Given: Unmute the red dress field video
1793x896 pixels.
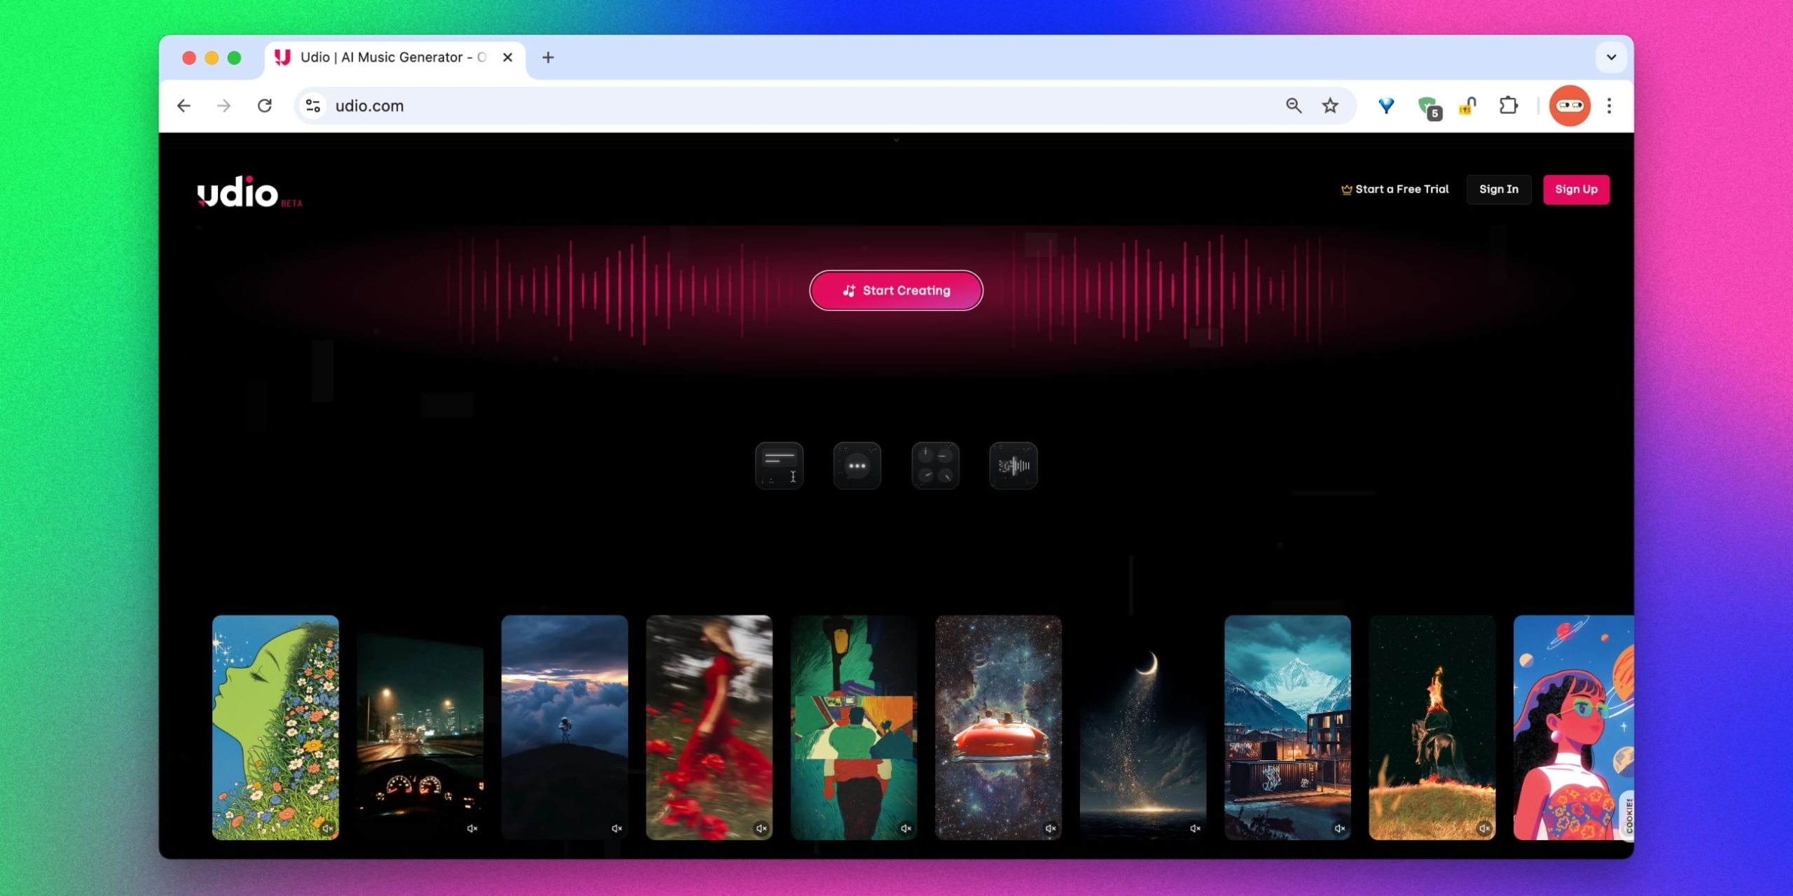Looking at the screenshot, I should point(763,828).
